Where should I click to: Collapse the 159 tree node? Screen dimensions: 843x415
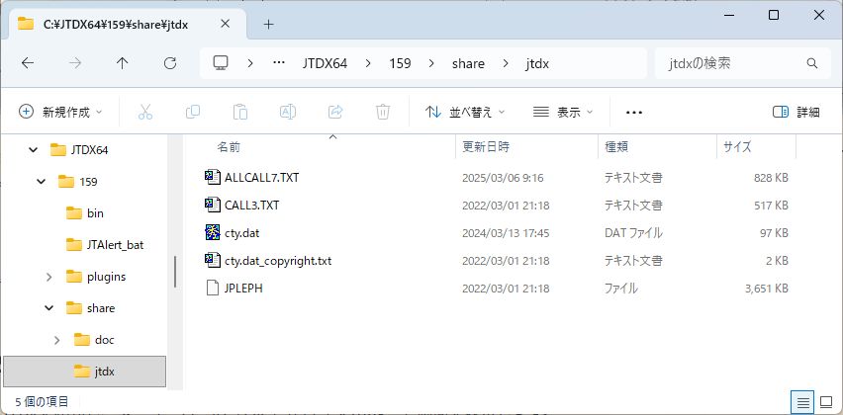click(x=42, y=182)
